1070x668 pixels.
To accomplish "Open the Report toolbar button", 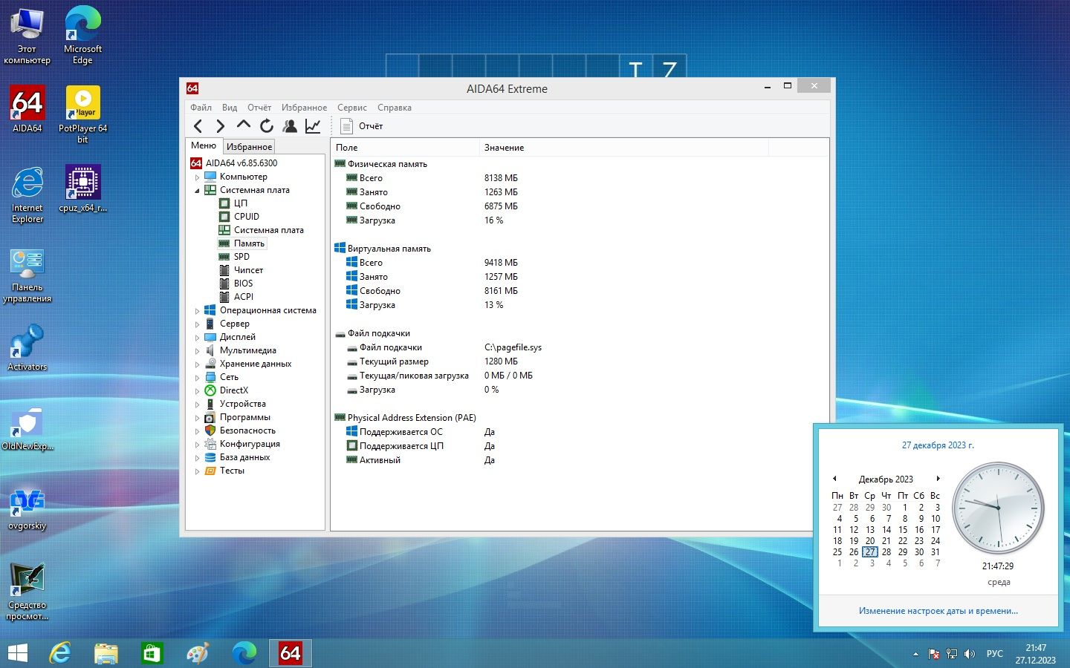I will [x=362, y=126].
